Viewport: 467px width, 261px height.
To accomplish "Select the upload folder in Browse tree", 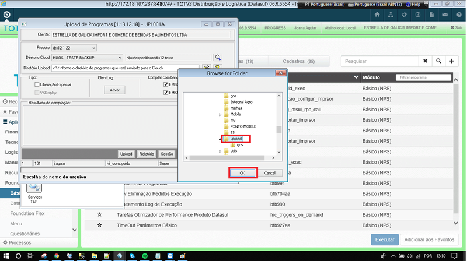I will point(236,139).
